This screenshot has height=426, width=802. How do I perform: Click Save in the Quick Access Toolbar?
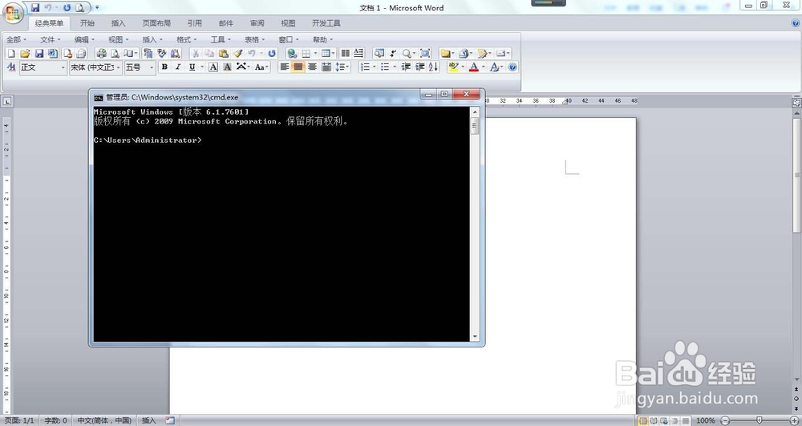click(35, 8)
